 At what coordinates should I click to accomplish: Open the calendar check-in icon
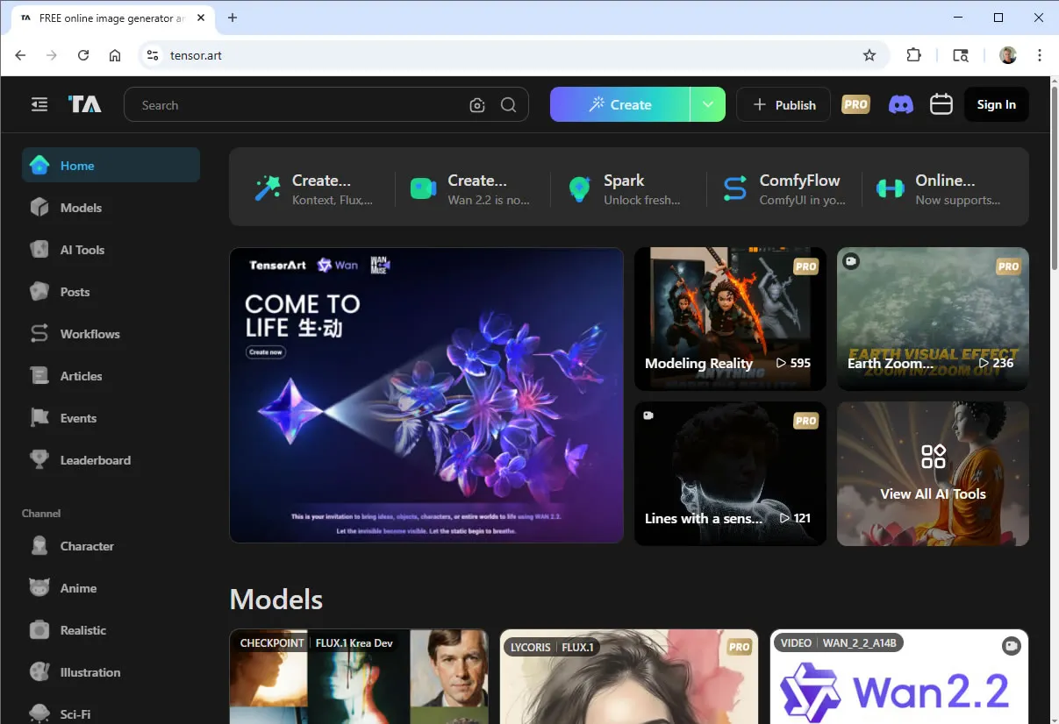(941, 104)
